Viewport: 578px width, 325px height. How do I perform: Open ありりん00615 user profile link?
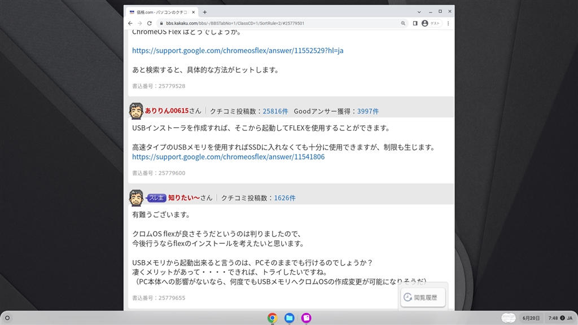click(167, 111)
